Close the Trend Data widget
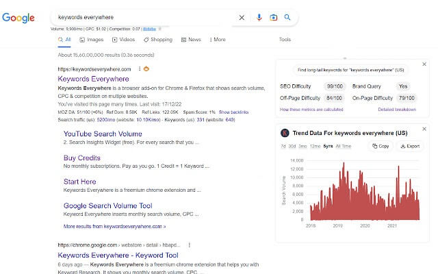This screenshot has width=438, height=274. click(x=424, y=129)
